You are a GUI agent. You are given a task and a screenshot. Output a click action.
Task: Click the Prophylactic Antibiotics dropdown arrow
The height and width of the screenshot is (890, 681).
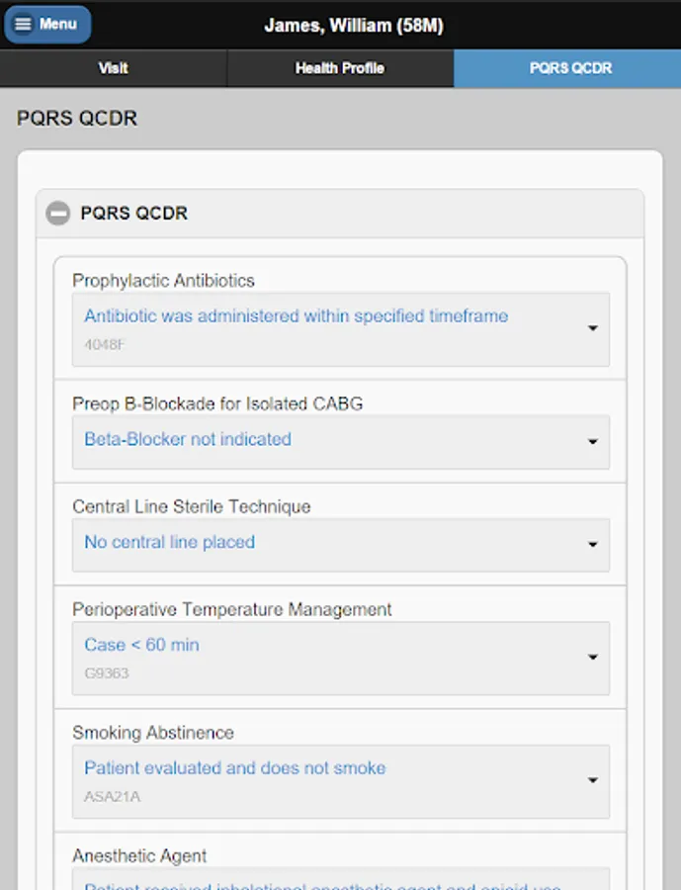592,328
